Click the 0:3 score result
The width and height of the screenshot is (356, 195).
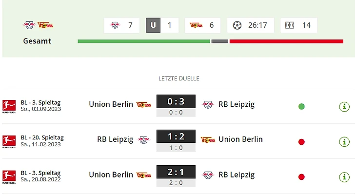tap(176, 102)
